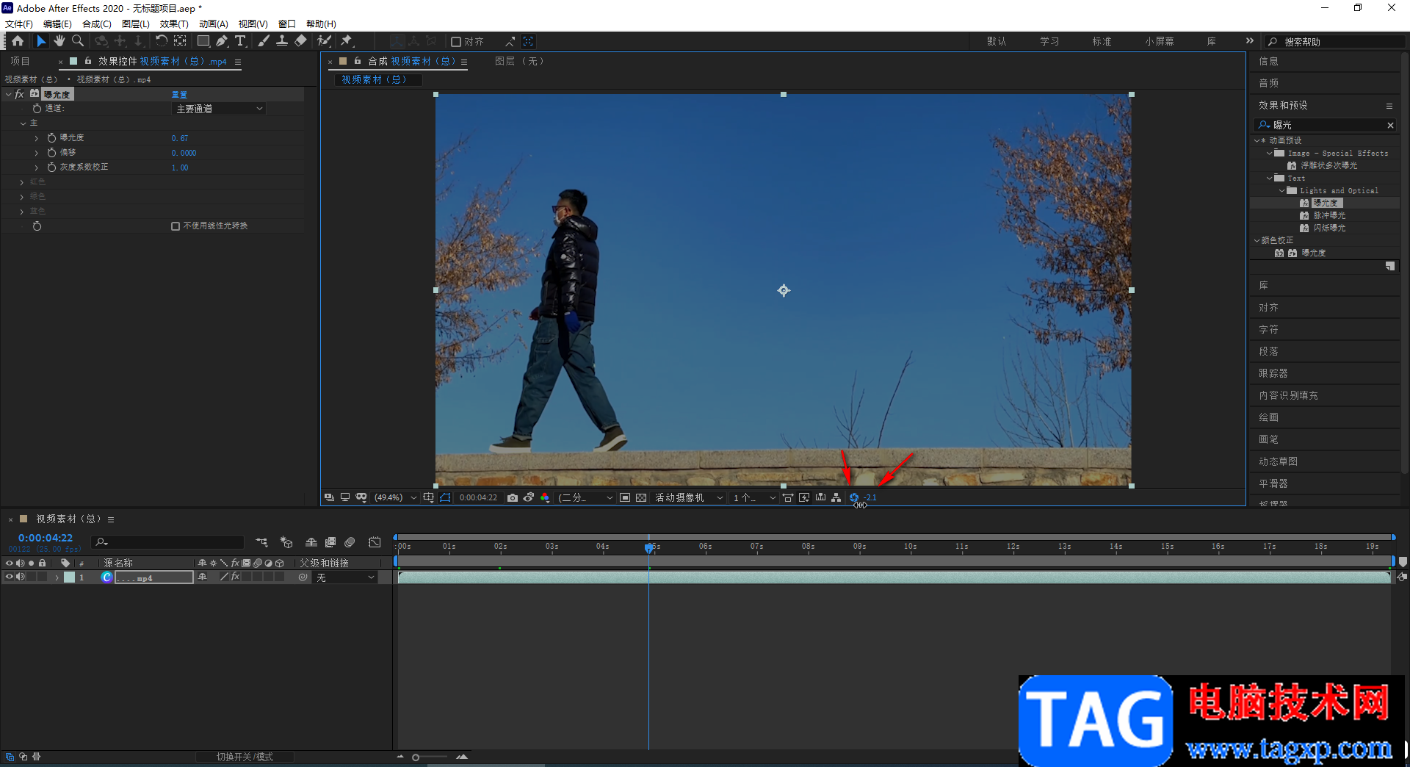Hide layer 1 video eye toggle
The width and height of the screenshot is (1410, 767).
click(10, 577)
